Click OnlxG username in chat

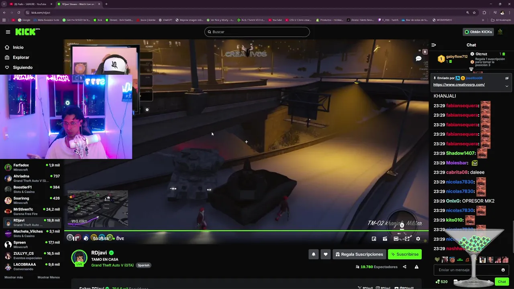pos(453,201)
